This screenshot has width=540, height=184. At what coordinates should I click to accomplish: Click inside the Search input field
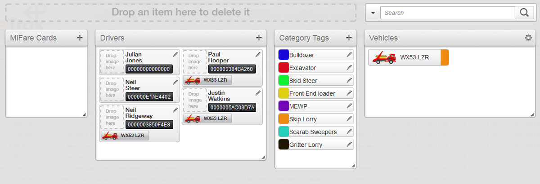[x=447, y=13]
